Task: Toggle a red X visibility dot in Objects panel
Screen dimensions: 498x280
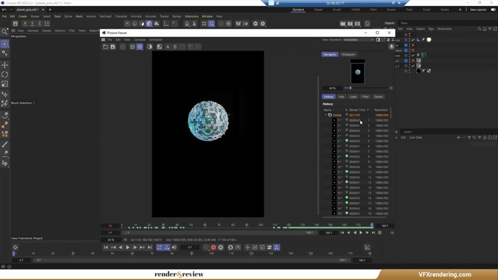Action: point(413,45)
